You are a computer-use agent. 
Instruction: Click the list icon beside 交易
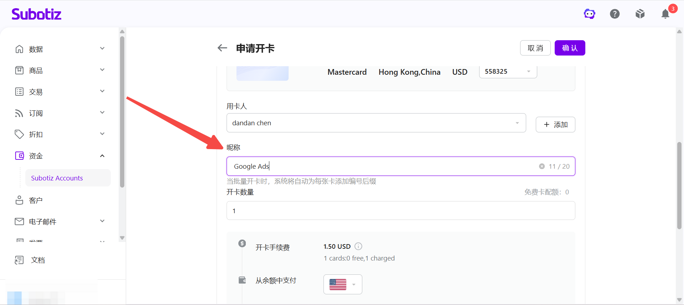[x=19, y=92]
